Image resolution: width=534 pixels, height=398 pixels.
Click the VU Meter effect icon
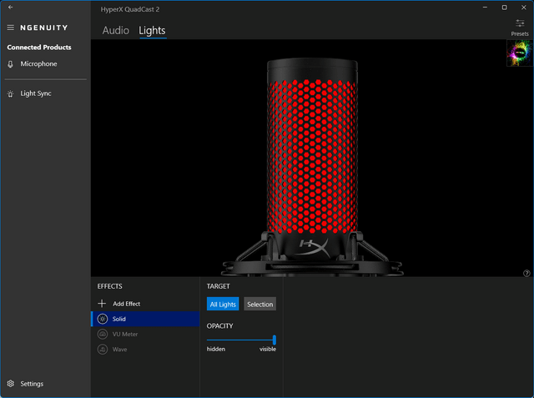tap(103, 334)
